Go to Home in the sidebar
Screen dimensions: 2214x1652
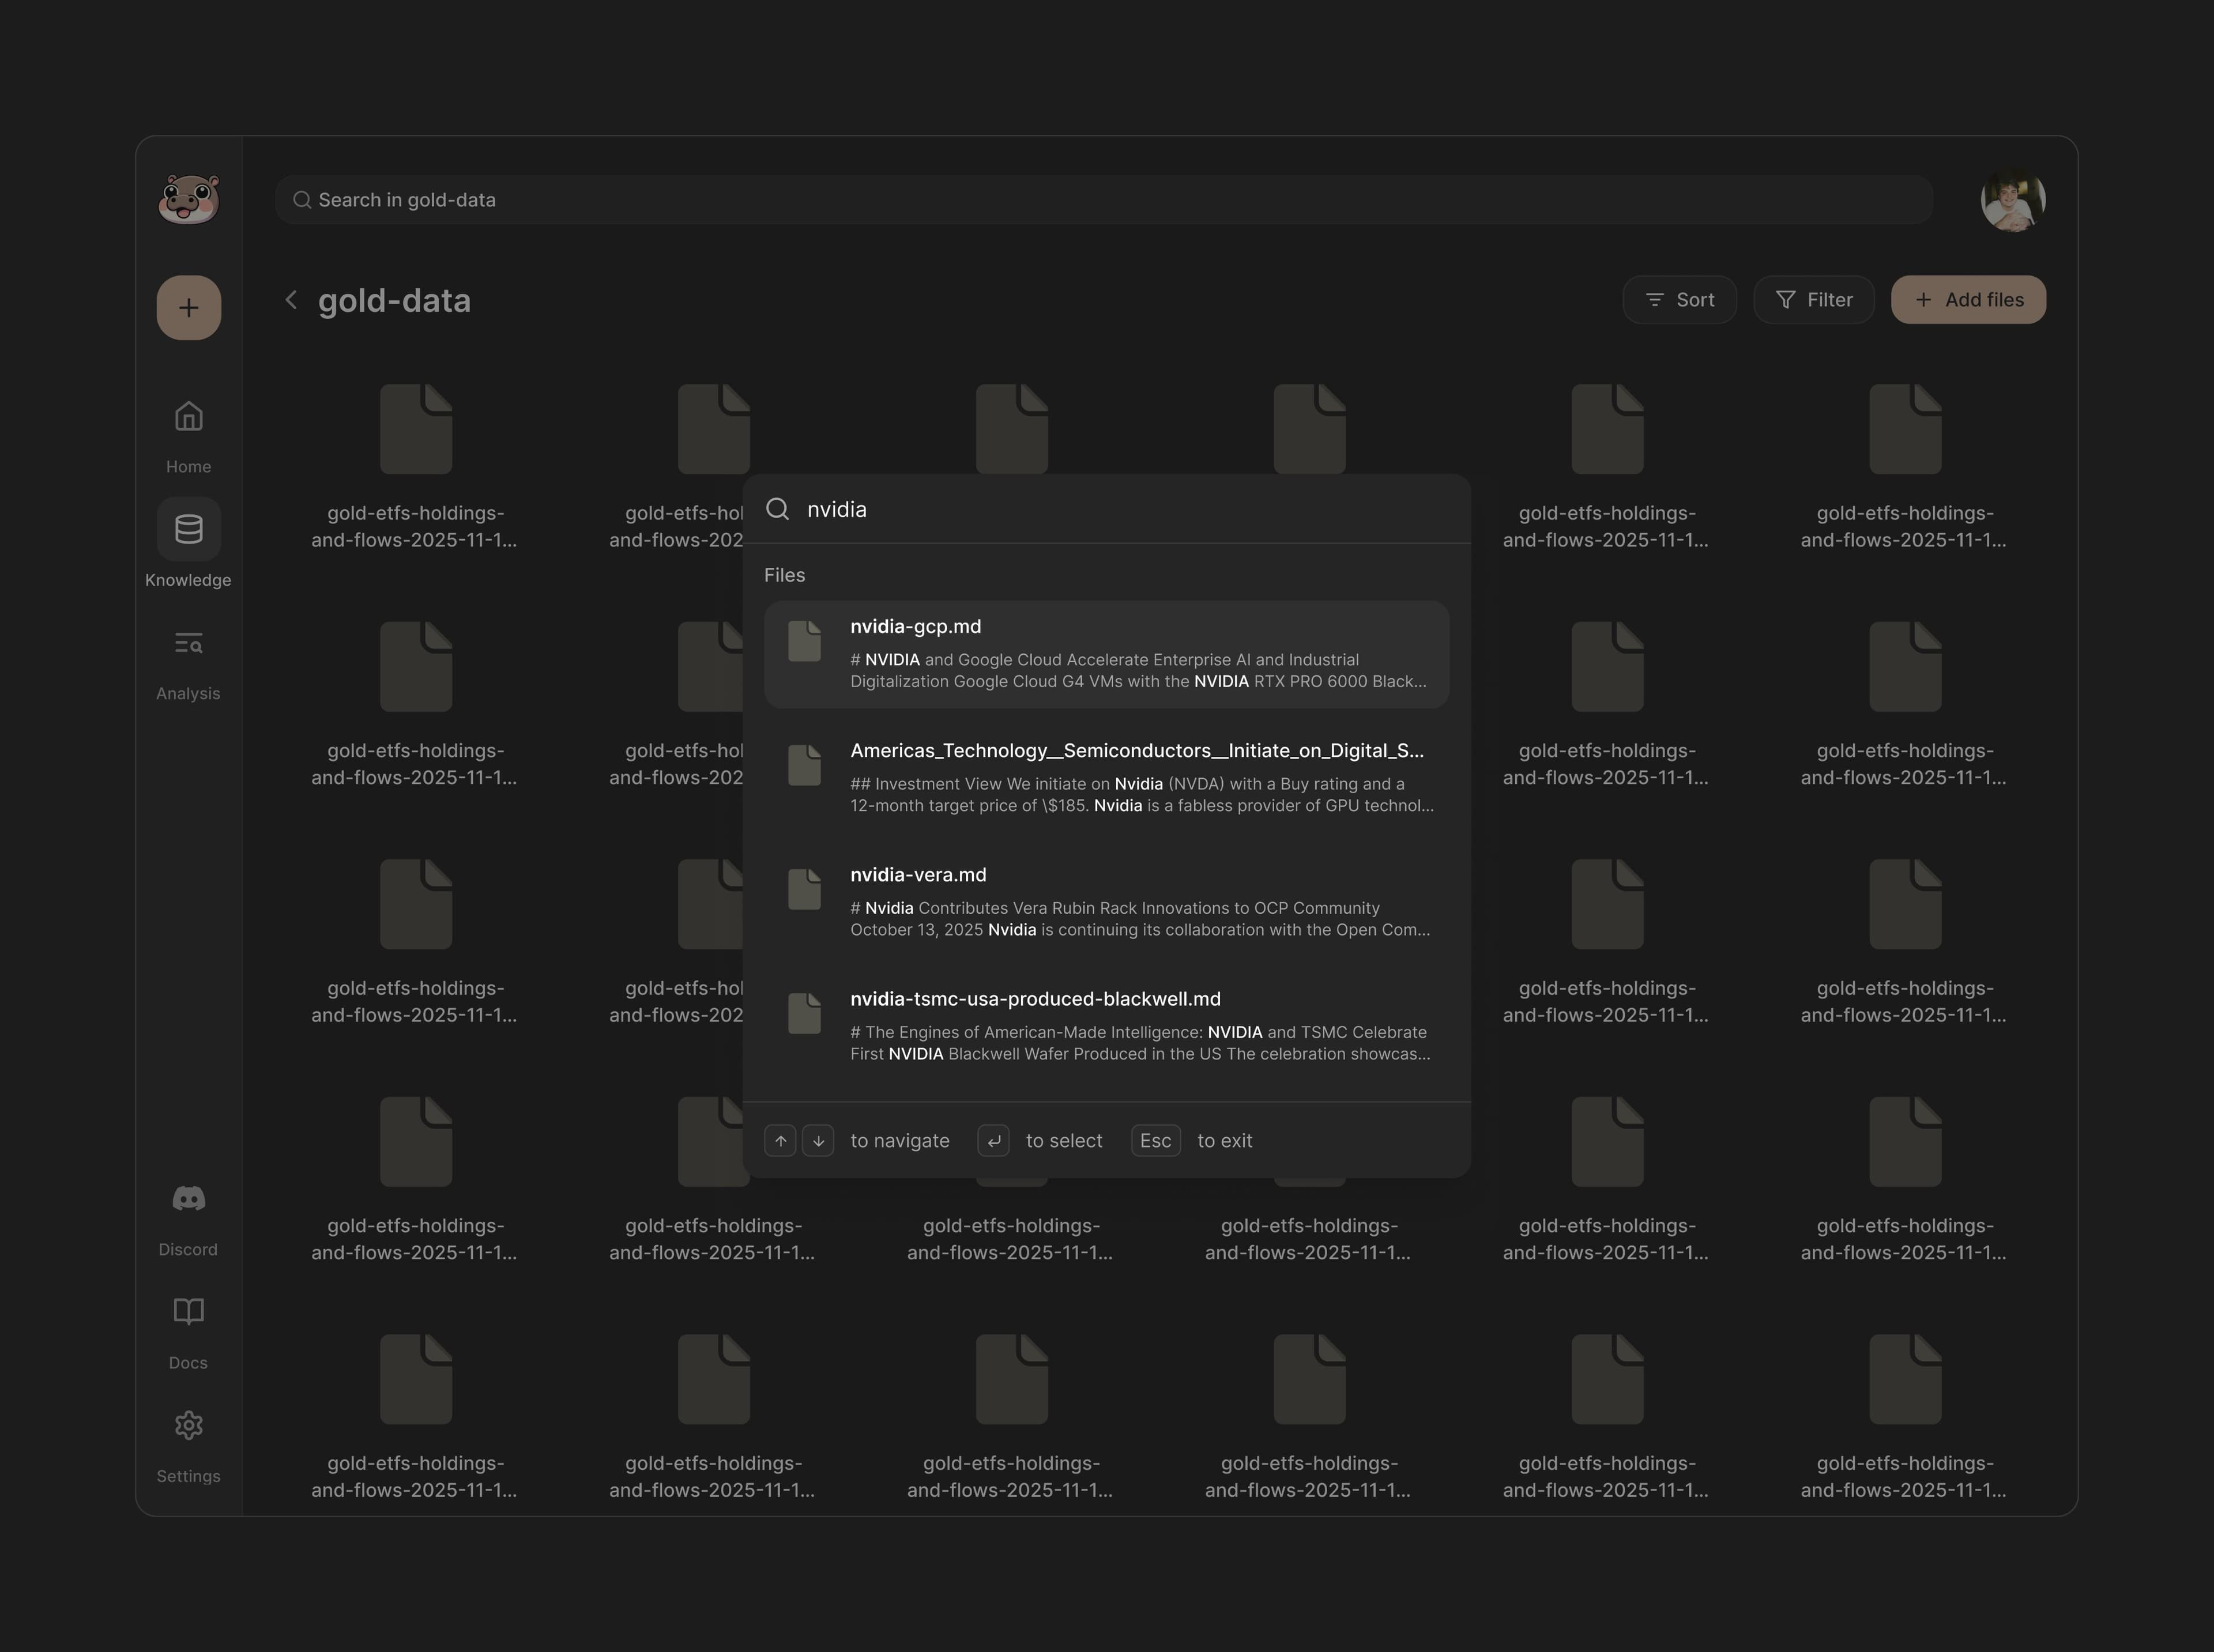tap(189, 437)
